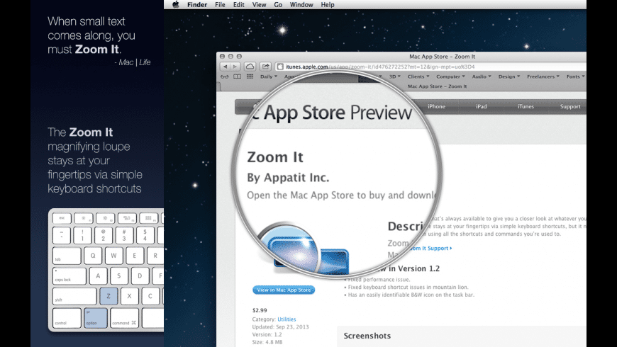This screenshot has height=347, width=617.
Task: Open the Utilities category link
Action: pos(287,319)
